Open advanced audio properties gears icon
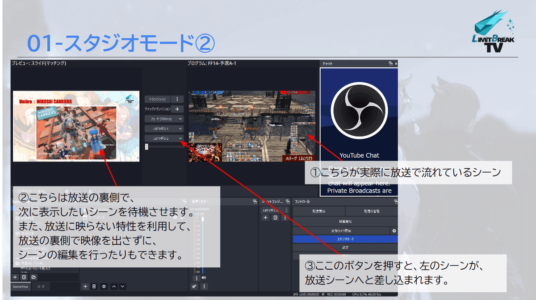The image size is (536, 300). 195,286
